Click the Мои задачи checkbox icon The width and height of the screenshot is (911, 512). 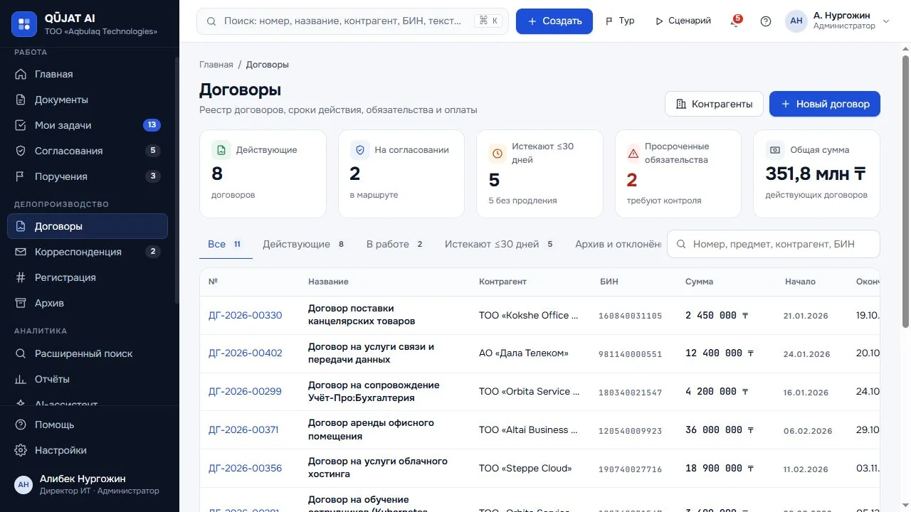coord(21,125)
